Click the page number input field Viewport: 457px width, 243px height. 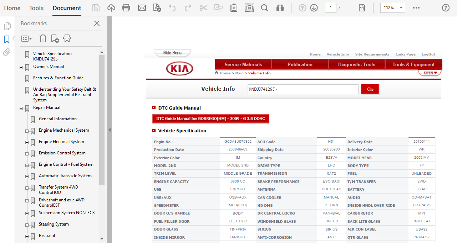330,8
